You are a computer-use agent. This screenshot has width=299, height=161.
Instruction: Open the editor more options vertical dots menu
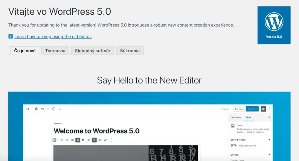pyautogui.click(x=269, y=109)
